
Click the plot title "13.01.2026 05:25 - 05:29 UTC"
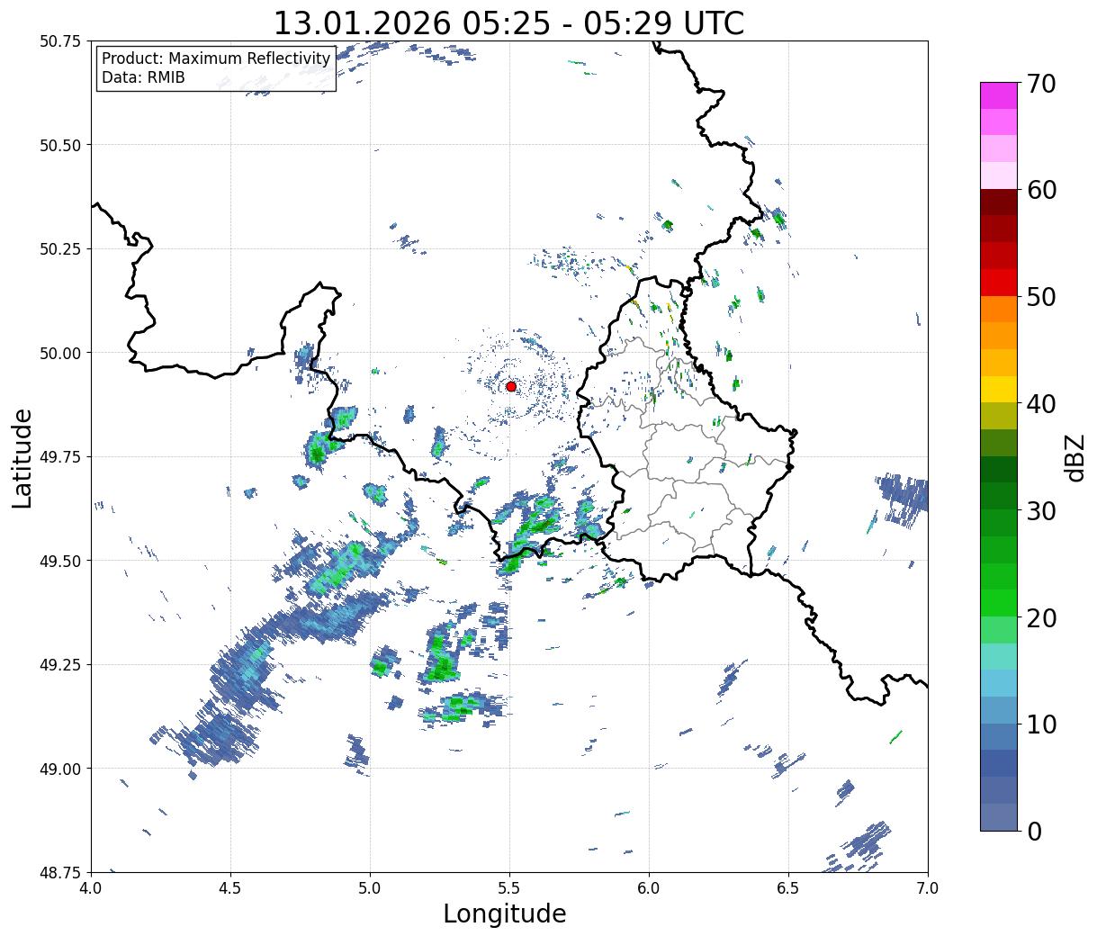(508, 22)
